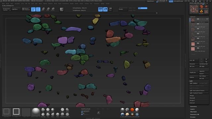
Task: Expand the Layers palette section
Action: (192, 109)
